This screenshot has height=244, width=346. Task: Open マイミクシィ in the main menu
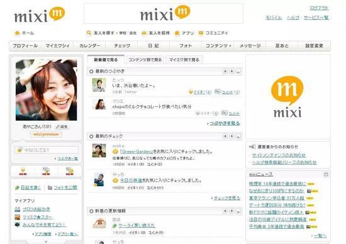coord(57,46)
